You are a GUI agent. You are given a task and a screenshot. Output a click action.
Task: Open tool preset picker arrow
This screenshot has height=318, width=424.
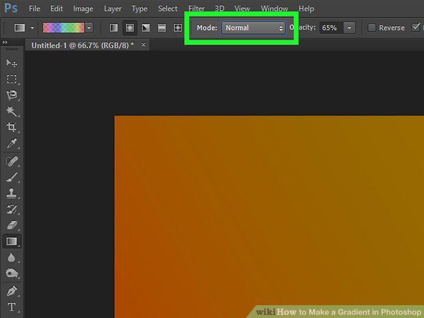coord(32,27)
